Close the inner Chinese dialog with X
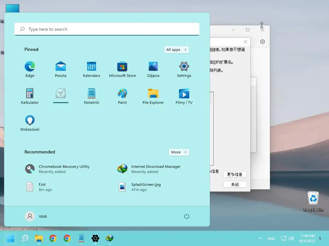Image resolution: width=329 pixels, height=246 pixels. [245, 42]
